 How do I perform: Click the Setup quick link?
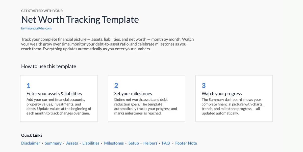pos(134,143)
